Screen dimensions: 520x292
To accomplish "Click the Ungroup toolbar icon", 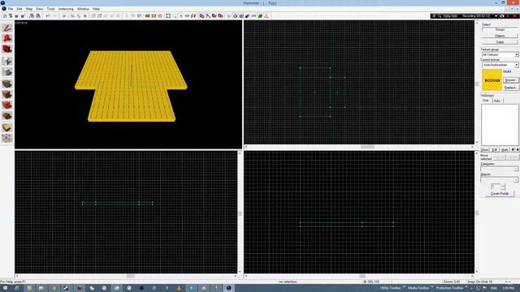I will coord(79,16).
